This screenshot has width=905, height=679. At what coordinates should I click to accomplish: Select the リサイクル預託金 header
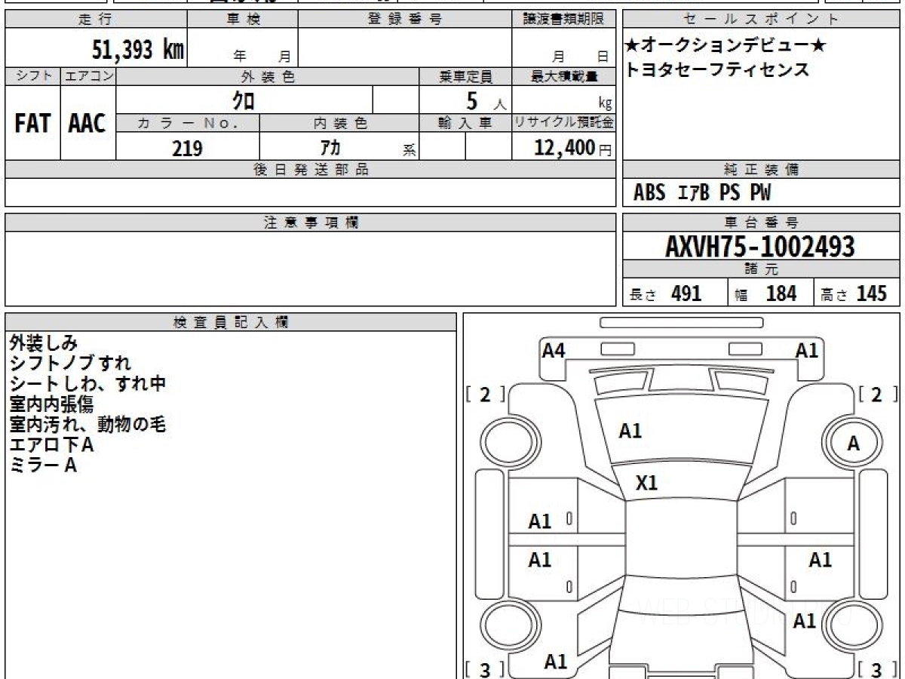(564, 124)
